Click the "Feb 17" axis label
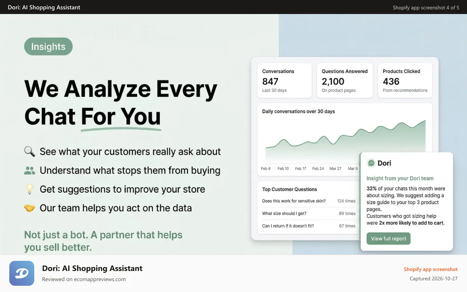 click(x=301, y=169)
